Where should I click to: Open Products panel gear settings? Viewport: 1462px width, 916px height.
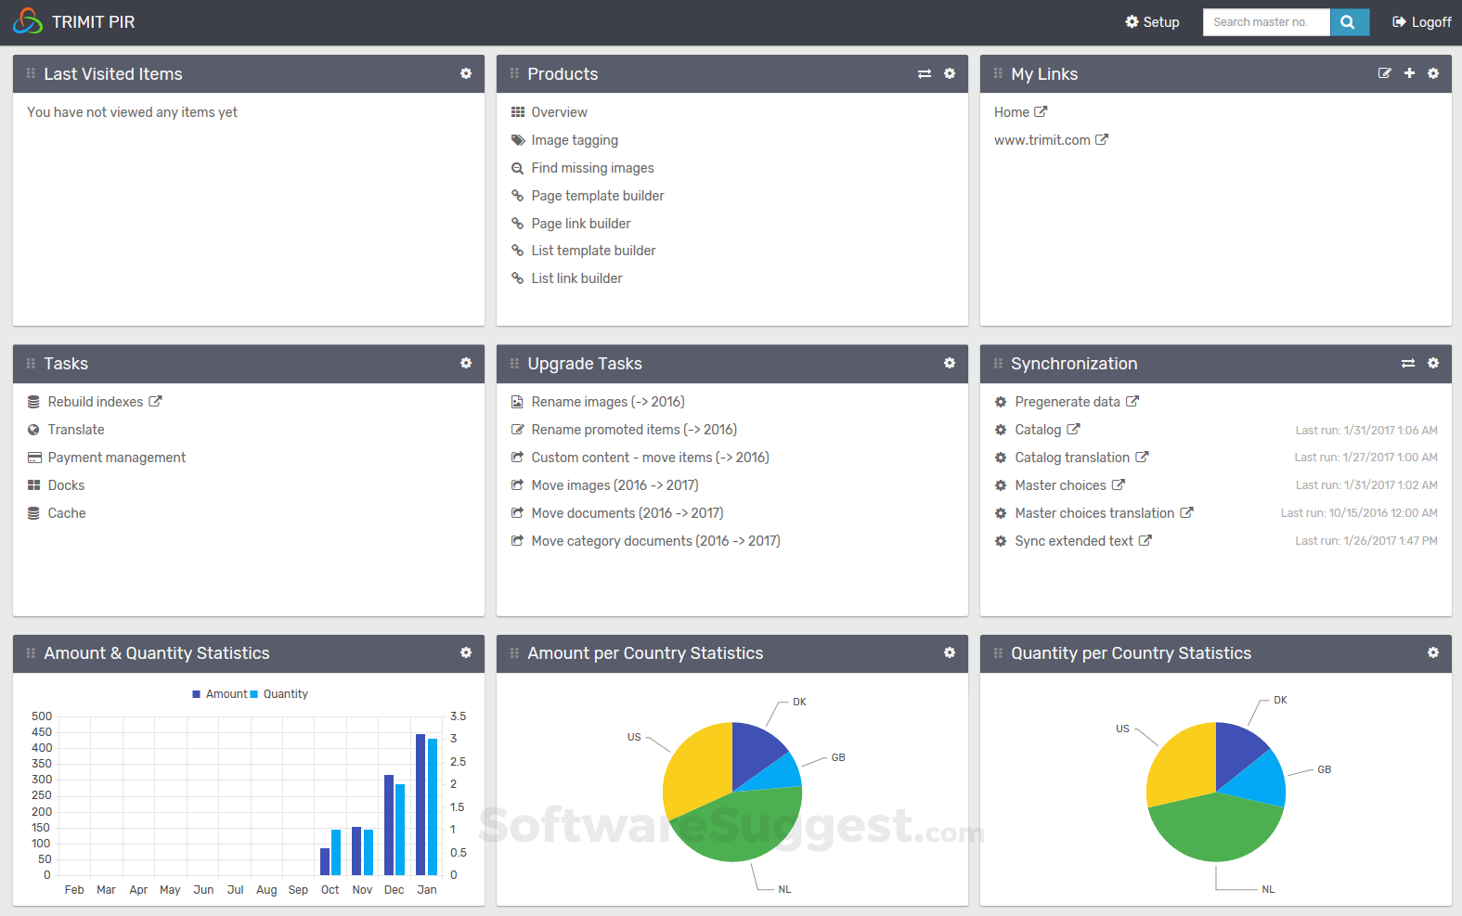[x=950, y=73]
